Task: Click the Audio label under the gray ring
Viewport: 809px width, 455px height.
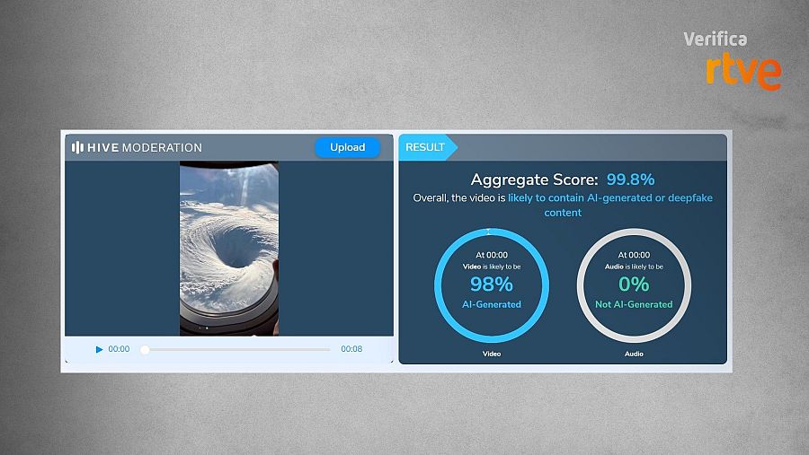Action: click(x=634, y=354)
